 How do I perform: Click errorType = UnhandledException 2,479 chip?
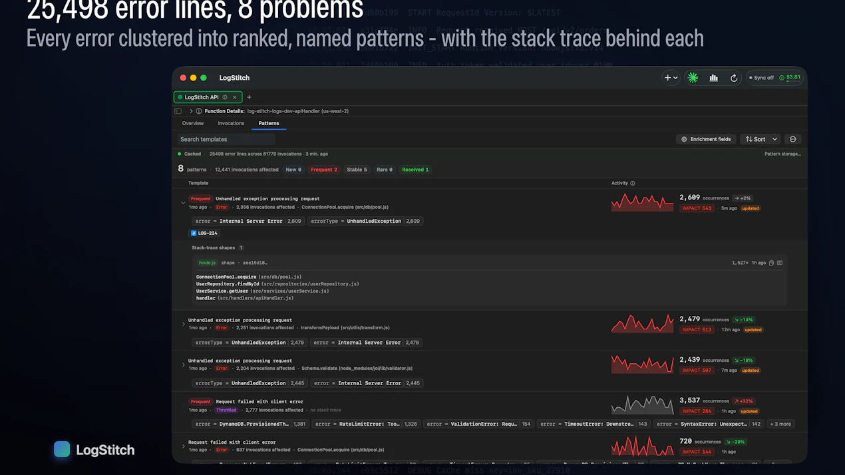coord(250,343)
